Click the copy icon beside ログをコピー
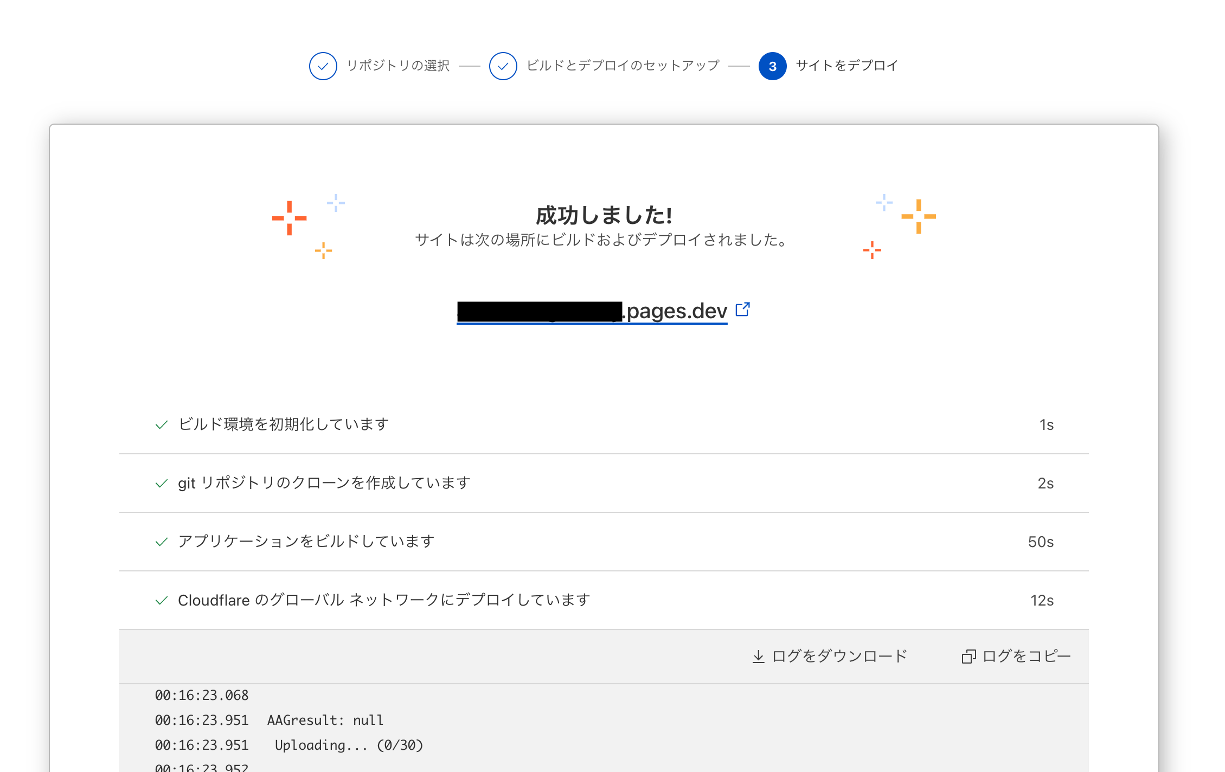Image resolution: width=1225 pixels, height=772 pixels. [x=969, y=657]
